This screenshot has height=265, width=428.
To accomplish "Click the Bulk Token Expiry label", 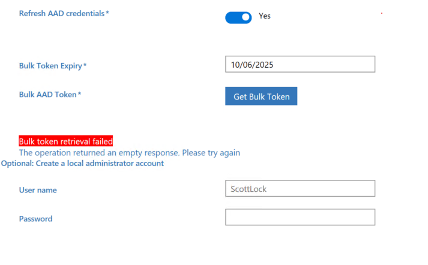I will (x=50, y=66).
